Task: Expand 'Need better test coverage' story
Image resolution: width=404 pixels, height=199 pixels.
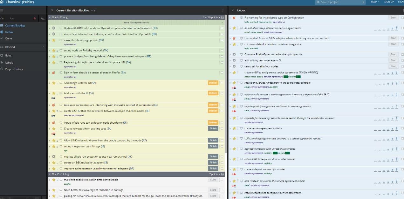Action: click(50, 190)
